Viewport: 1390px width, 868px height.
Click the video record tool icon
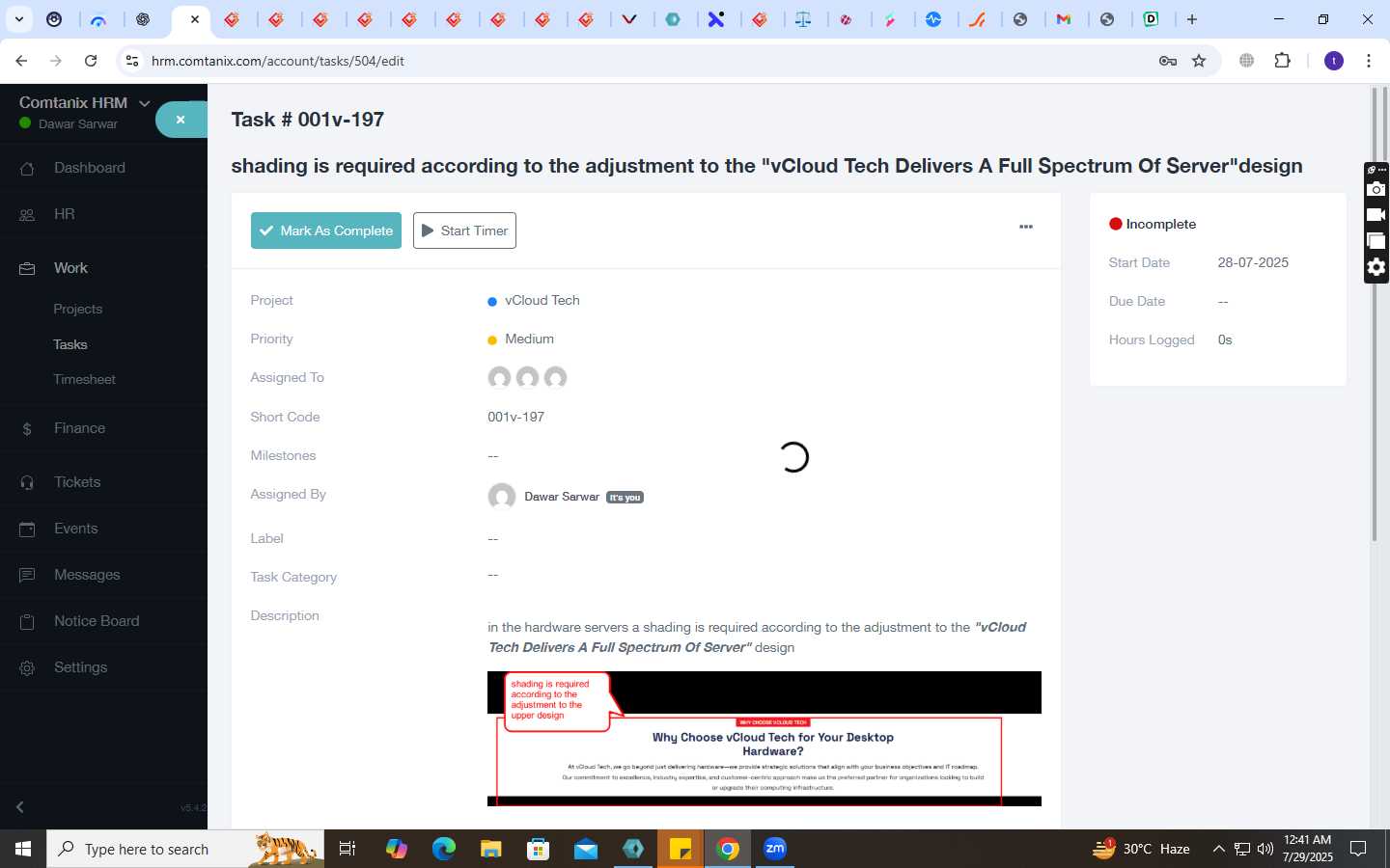(1376, 215)
